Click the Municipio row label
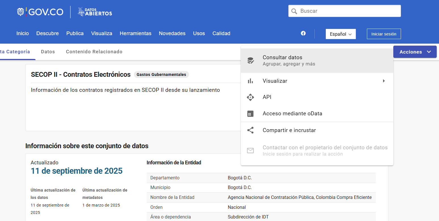The width and height of the screenshot is (439, 221). 160,188
